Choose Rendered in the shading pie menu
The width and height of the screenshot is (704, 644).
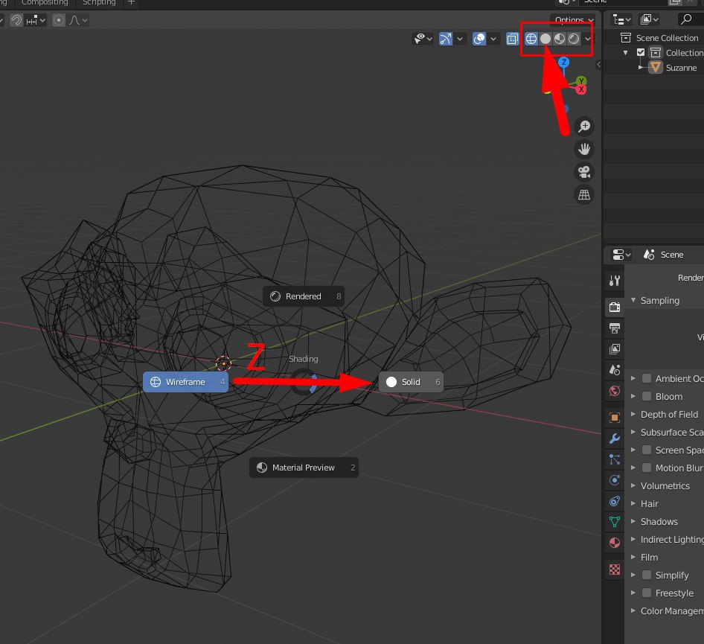(304, 296)
